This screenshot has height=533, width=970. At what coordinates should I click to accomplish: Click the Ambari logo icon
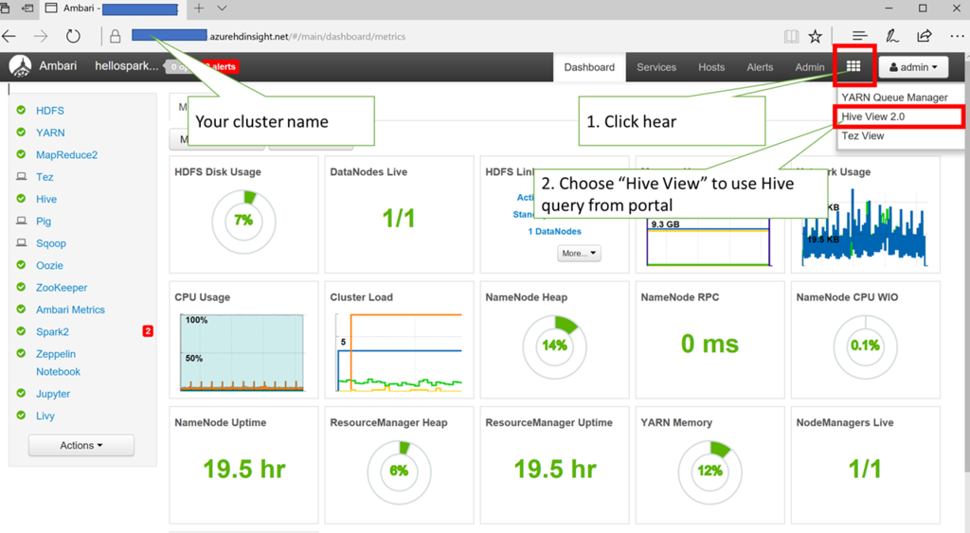click(21, 66)
